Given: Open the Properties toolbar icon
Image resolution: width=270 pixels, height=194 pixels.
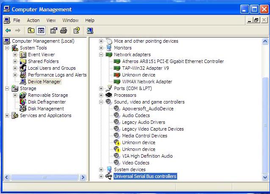Looking at the screenshot, I should [53, 30].
